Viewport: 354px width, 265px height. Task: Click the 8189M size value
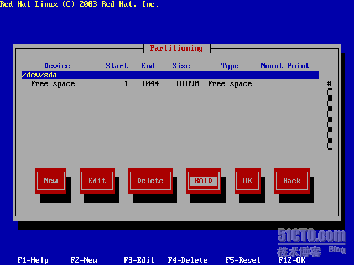point(188,84)
